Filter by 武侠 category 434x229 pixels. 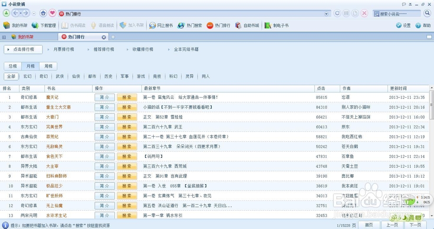tap(60, 76)
